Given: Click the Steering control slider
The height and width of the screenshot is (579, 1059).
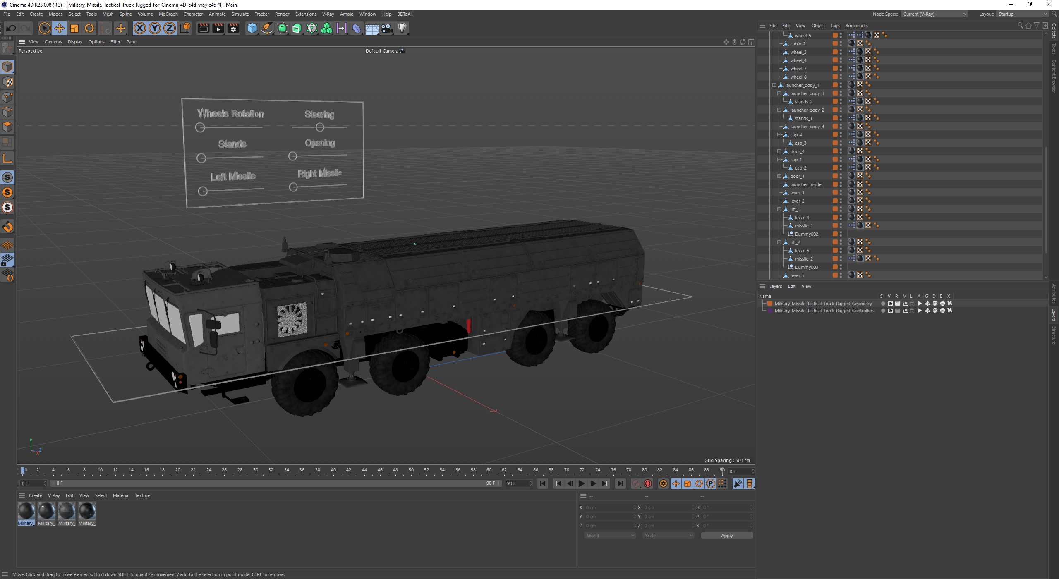Looking at the screenshot, I should pyautogui.click(x=320, y=127).
